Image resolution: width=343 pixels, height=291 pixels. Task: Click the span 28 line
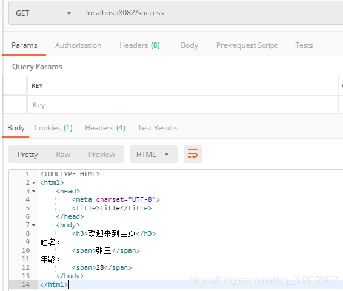102,267
